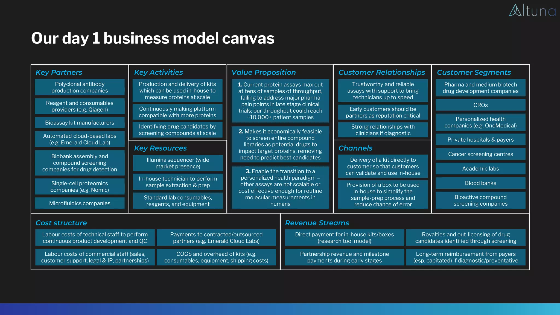Click 'Reagent and consumables providers (e.g. Qiagen)'
560x315 pixels.
[80, 106]
